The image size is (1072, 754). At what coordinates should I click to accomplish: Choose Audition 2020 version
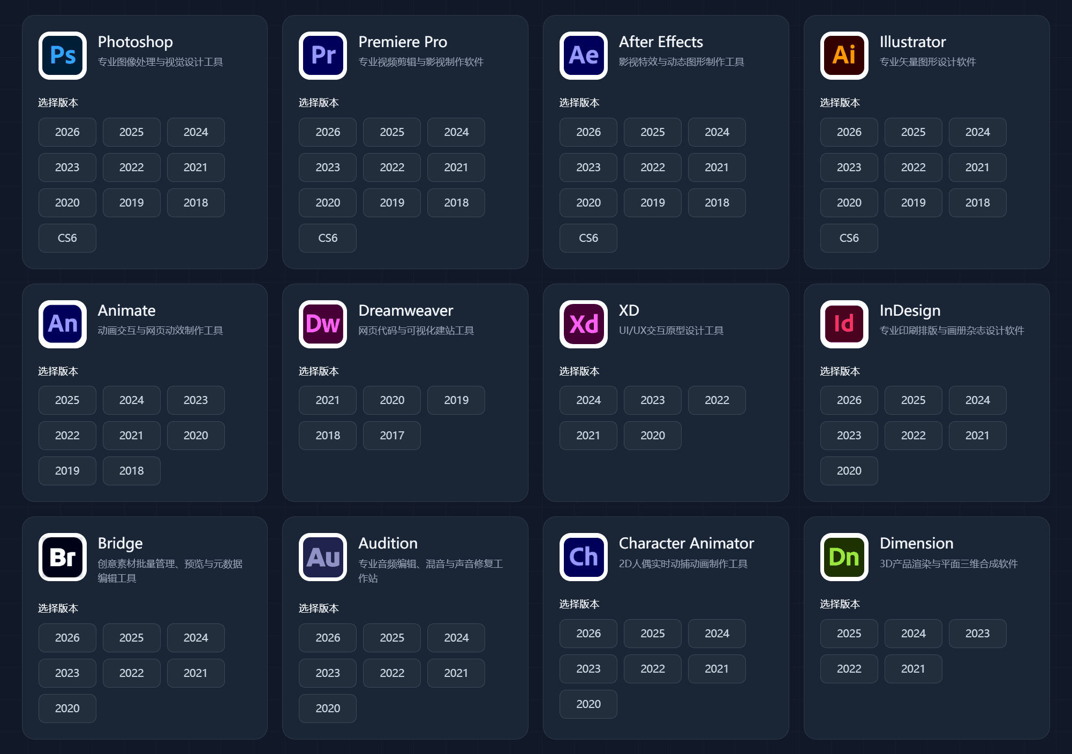pyautogui.click(x=328, y=709)
